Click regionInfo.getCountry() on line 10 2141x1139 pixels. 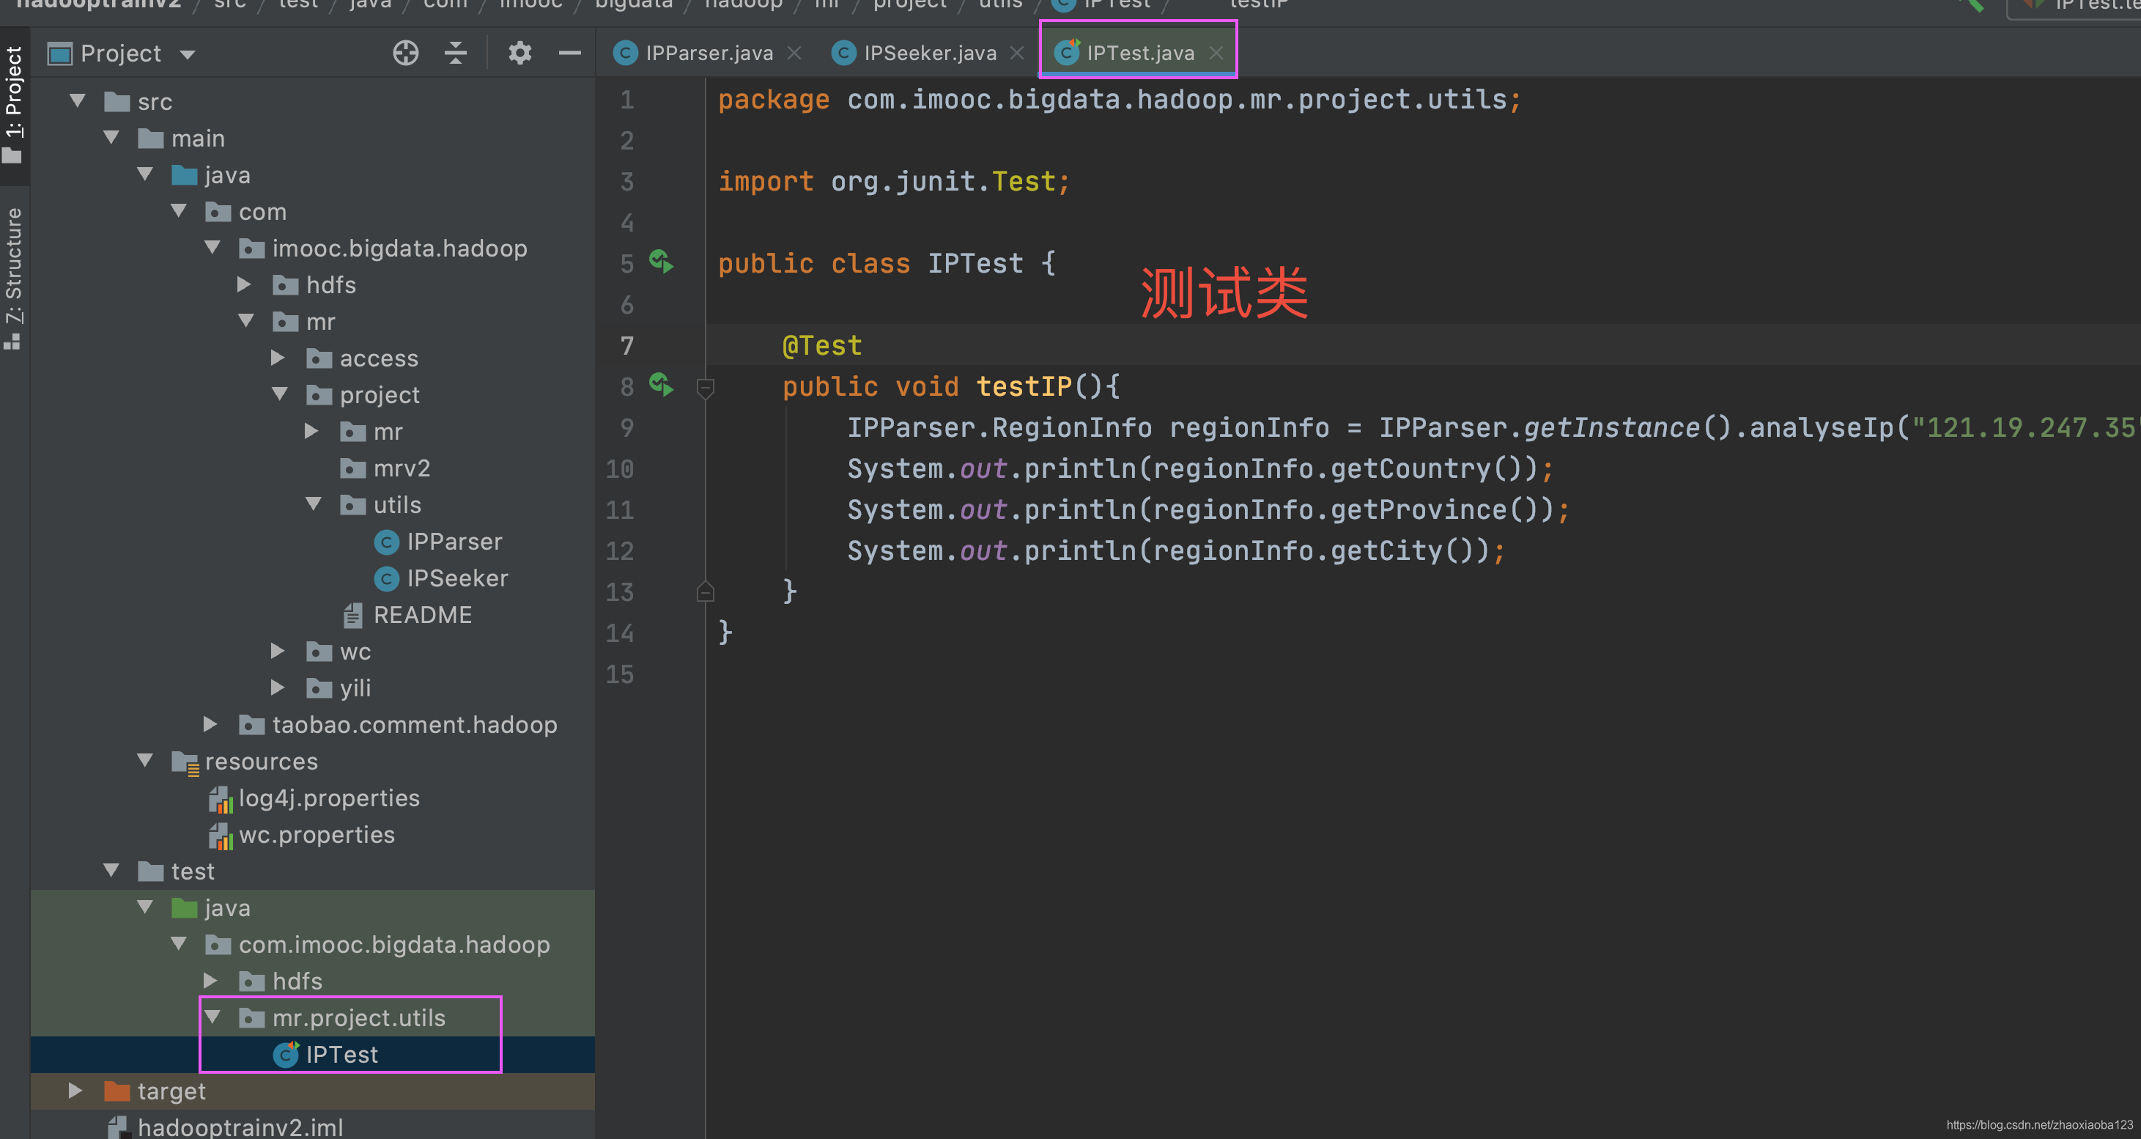tap(1345, 468)
